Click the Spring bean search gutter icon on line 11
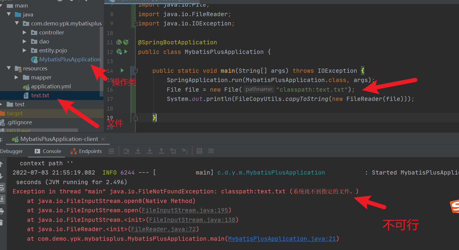Screen dimensions: 459x250 click(119, 42)
